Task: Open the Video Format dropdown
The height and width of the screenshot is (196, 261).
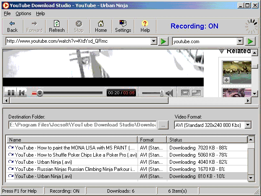Action: click(x=248, y=125)
